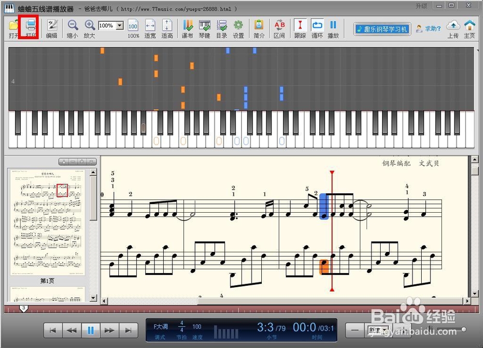
Task: Reset zoom with the 100% icon
Action: point(133,29)
